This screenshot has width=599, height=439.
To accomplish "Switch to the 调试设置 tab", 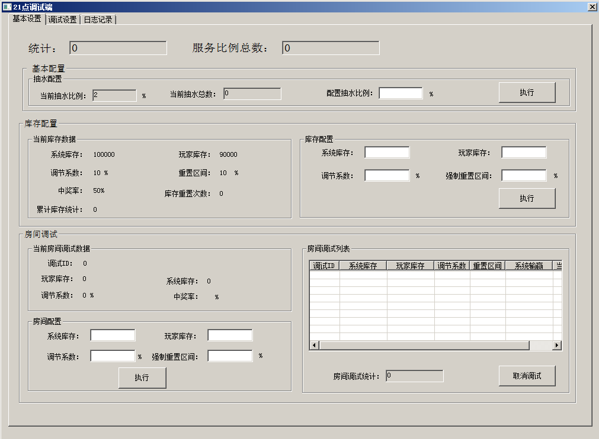I will (63, 20).
